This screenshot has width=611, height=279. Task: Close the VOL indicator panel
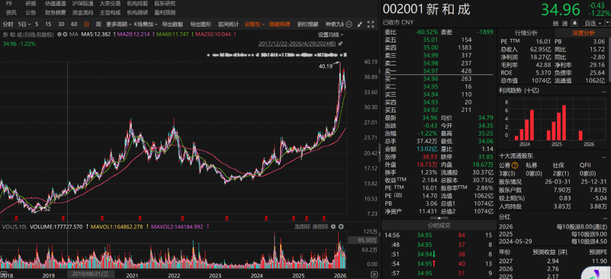tap(341, 226)
